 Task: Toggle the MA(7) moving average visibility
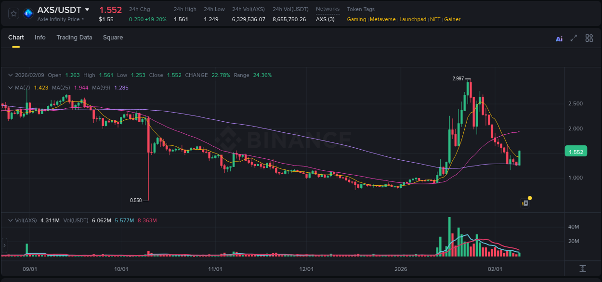tap(22, 88)
